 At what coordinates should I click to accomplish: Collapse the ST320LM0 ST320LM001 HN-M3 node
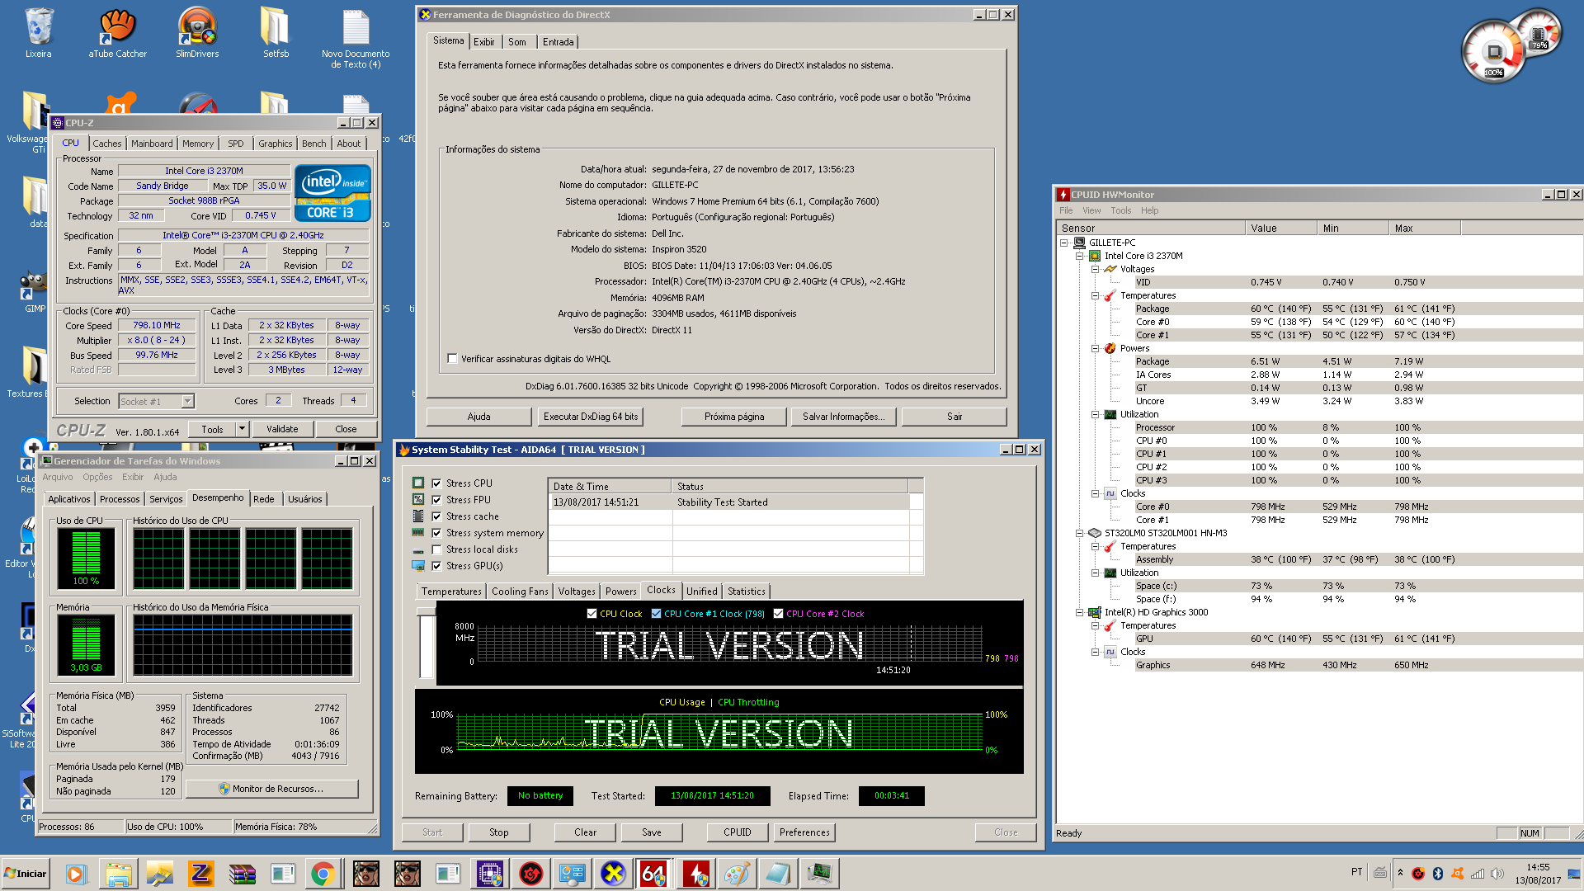coord(1079,533)
